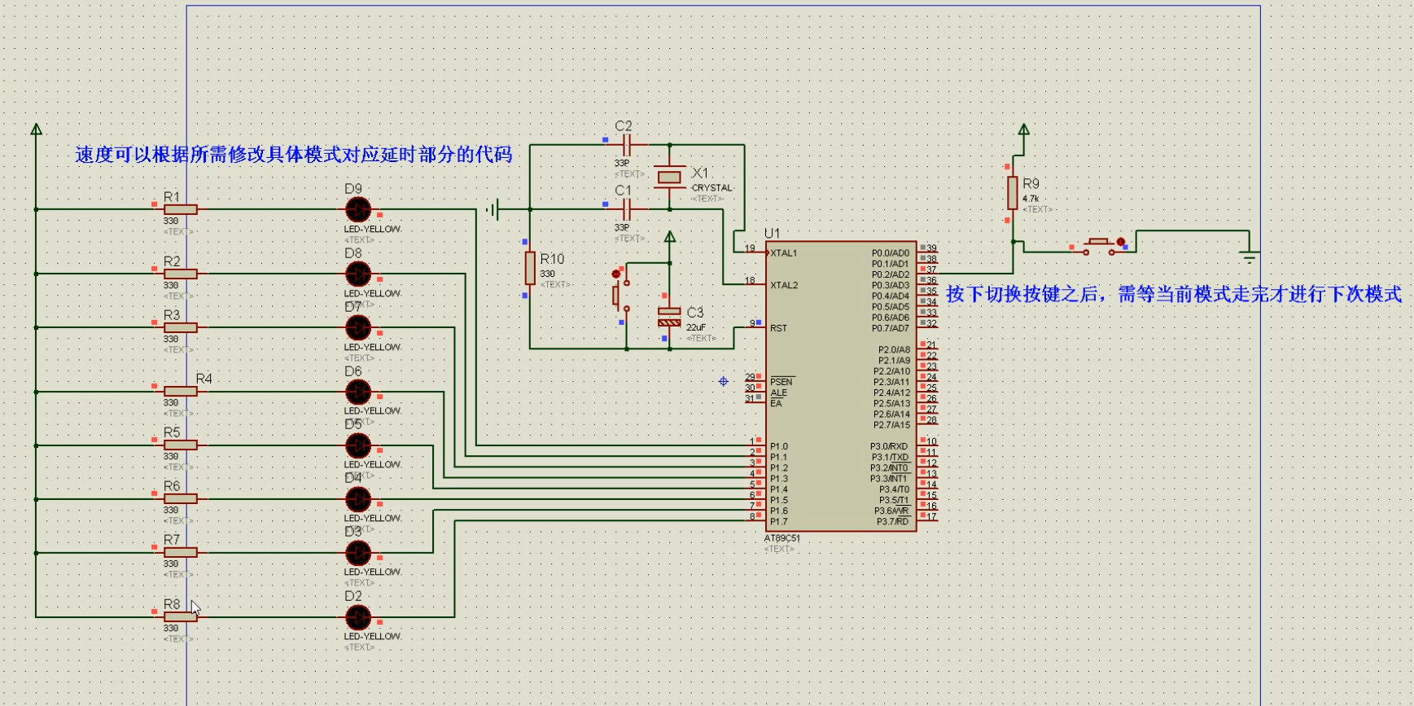Select resistor R2 body
The height and width of the screenshot is (706, 1414).
[x=181, y=274]
